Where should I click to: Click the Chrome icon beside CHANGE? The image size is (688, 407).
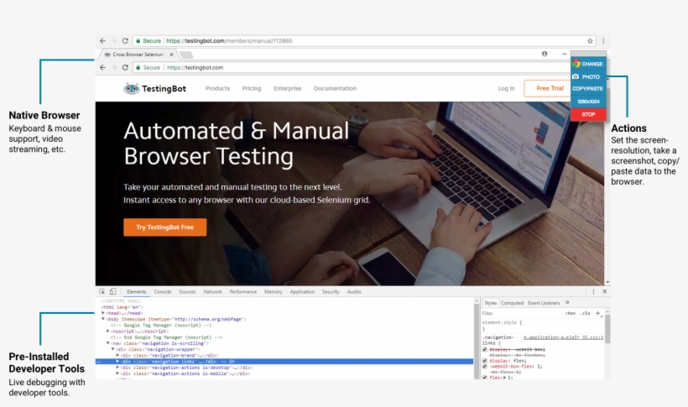coord(576,64)
